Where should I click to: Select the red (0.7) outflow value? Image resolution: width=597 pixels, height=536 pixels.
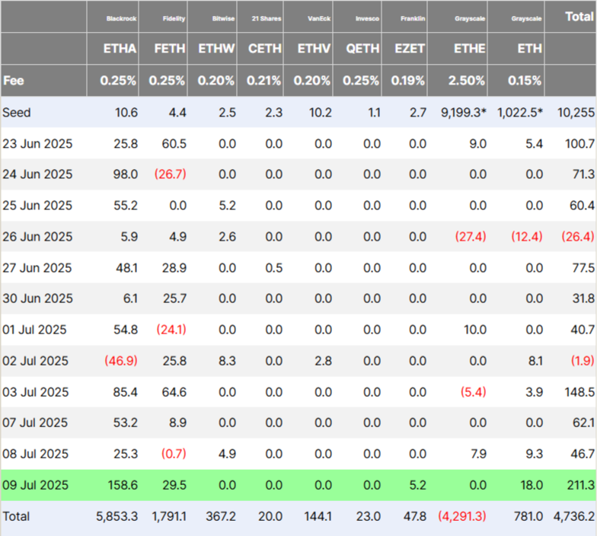point(174,454)
